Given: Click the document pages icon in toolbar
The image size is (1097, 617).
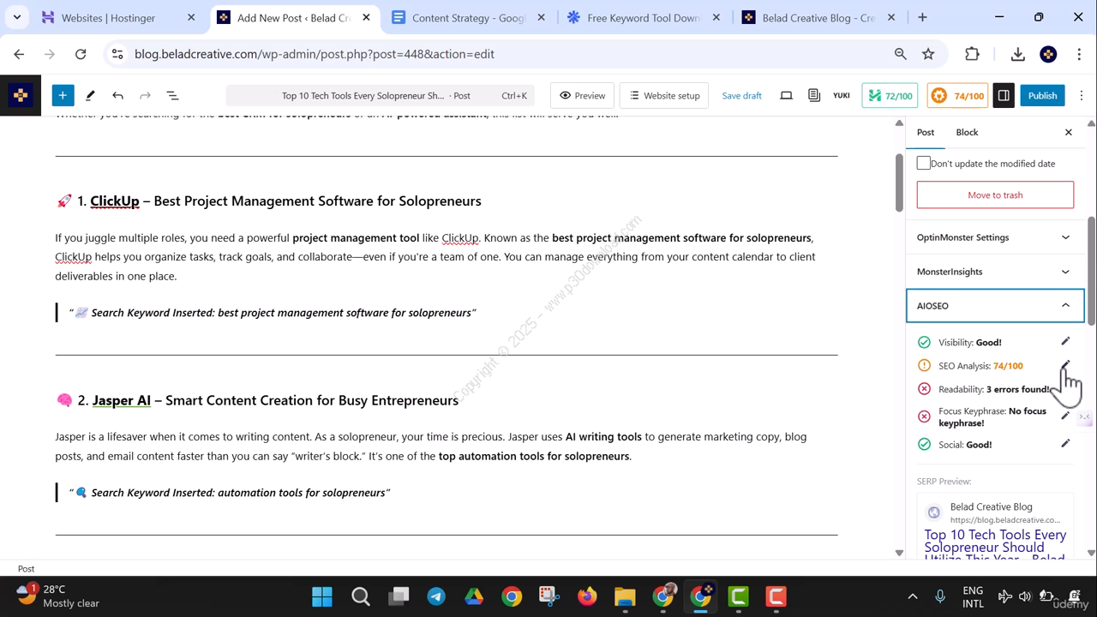Looking at the screenshot, I should pyautogui.click(x=814, y=95).
